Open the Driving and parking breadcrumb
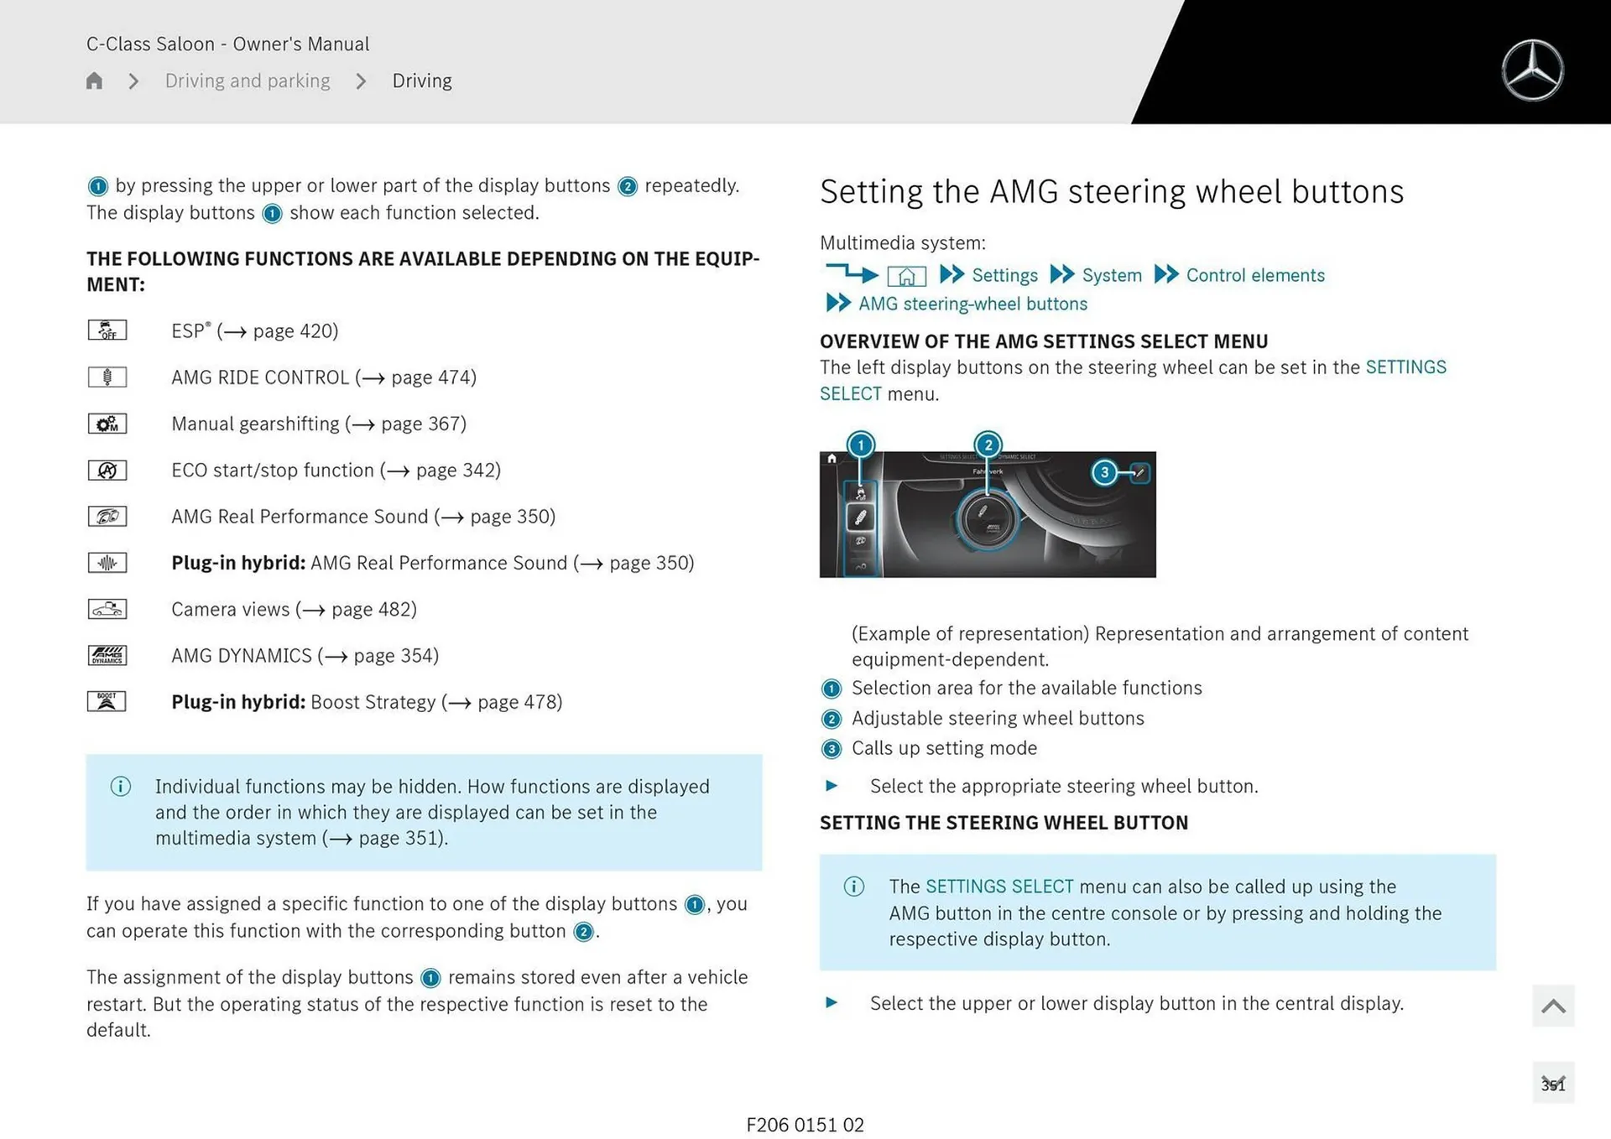Viewport: 1611px width, 1139px height. pyautogui.click(x=248, y=81)
